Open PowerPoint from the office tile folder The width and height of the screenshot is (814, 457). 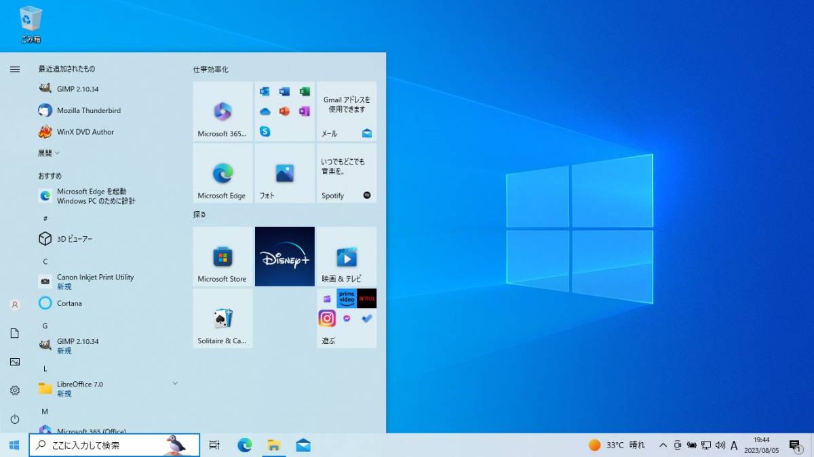(x=284, y=112)
